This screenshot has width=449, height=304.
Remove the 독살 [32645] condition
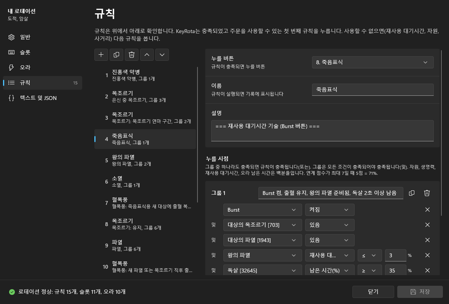[427, 270]
